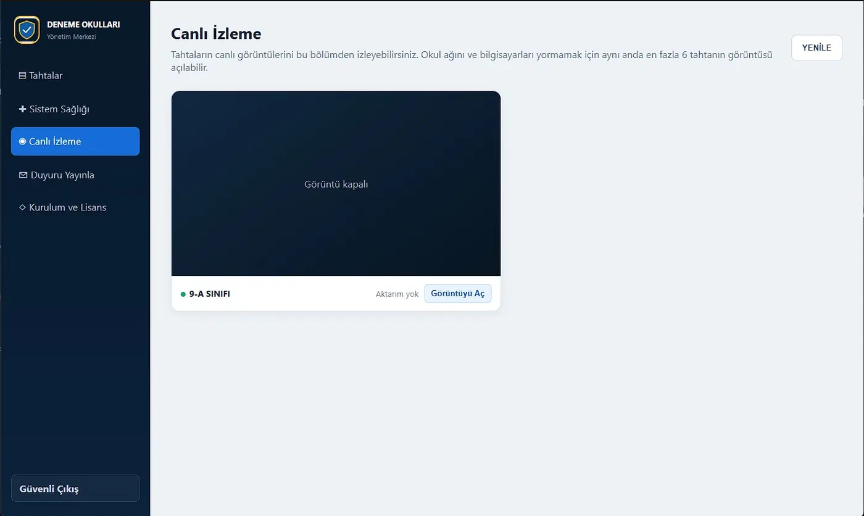Open the Tahtalar section
This screenshot has width=864, height=516.
(x=75, y=75)
